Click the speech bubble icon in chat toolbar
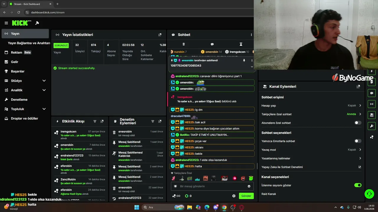 point(212,44)
